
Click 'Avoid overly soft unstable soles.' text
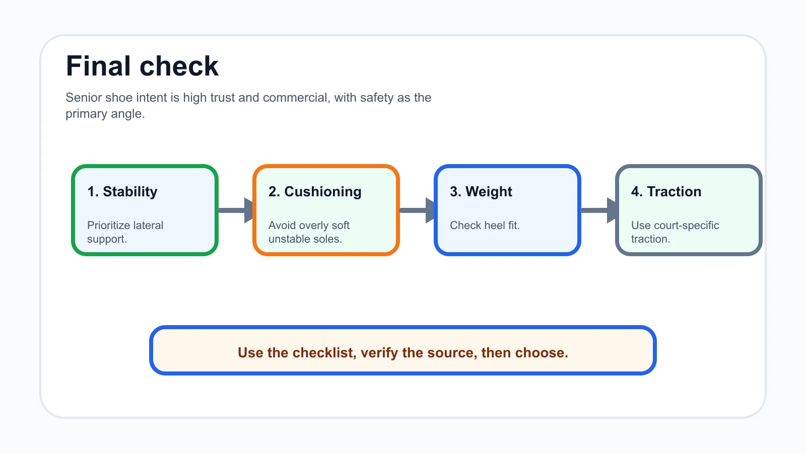(x=309, y=232)
